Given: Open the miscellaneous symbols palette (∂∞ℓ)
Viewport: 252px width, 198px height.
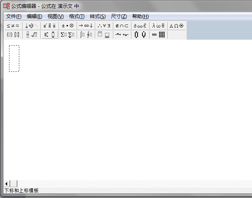Looking at the screenshot, I should pyautogui.click(x=140, y=26).
